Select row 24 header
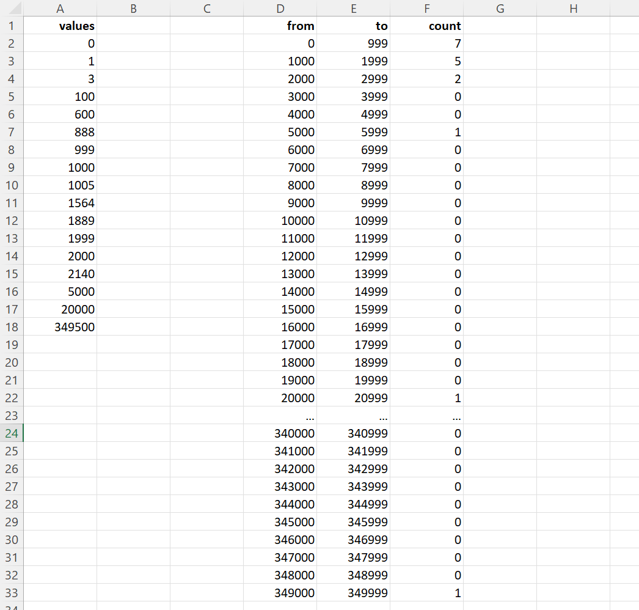 coord(12,433)
